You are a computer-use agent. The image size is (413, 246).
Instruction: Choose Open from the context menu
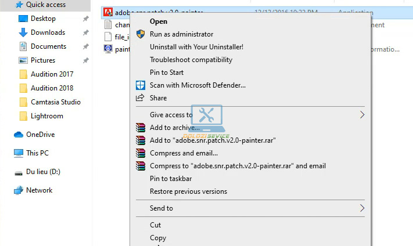159,21
